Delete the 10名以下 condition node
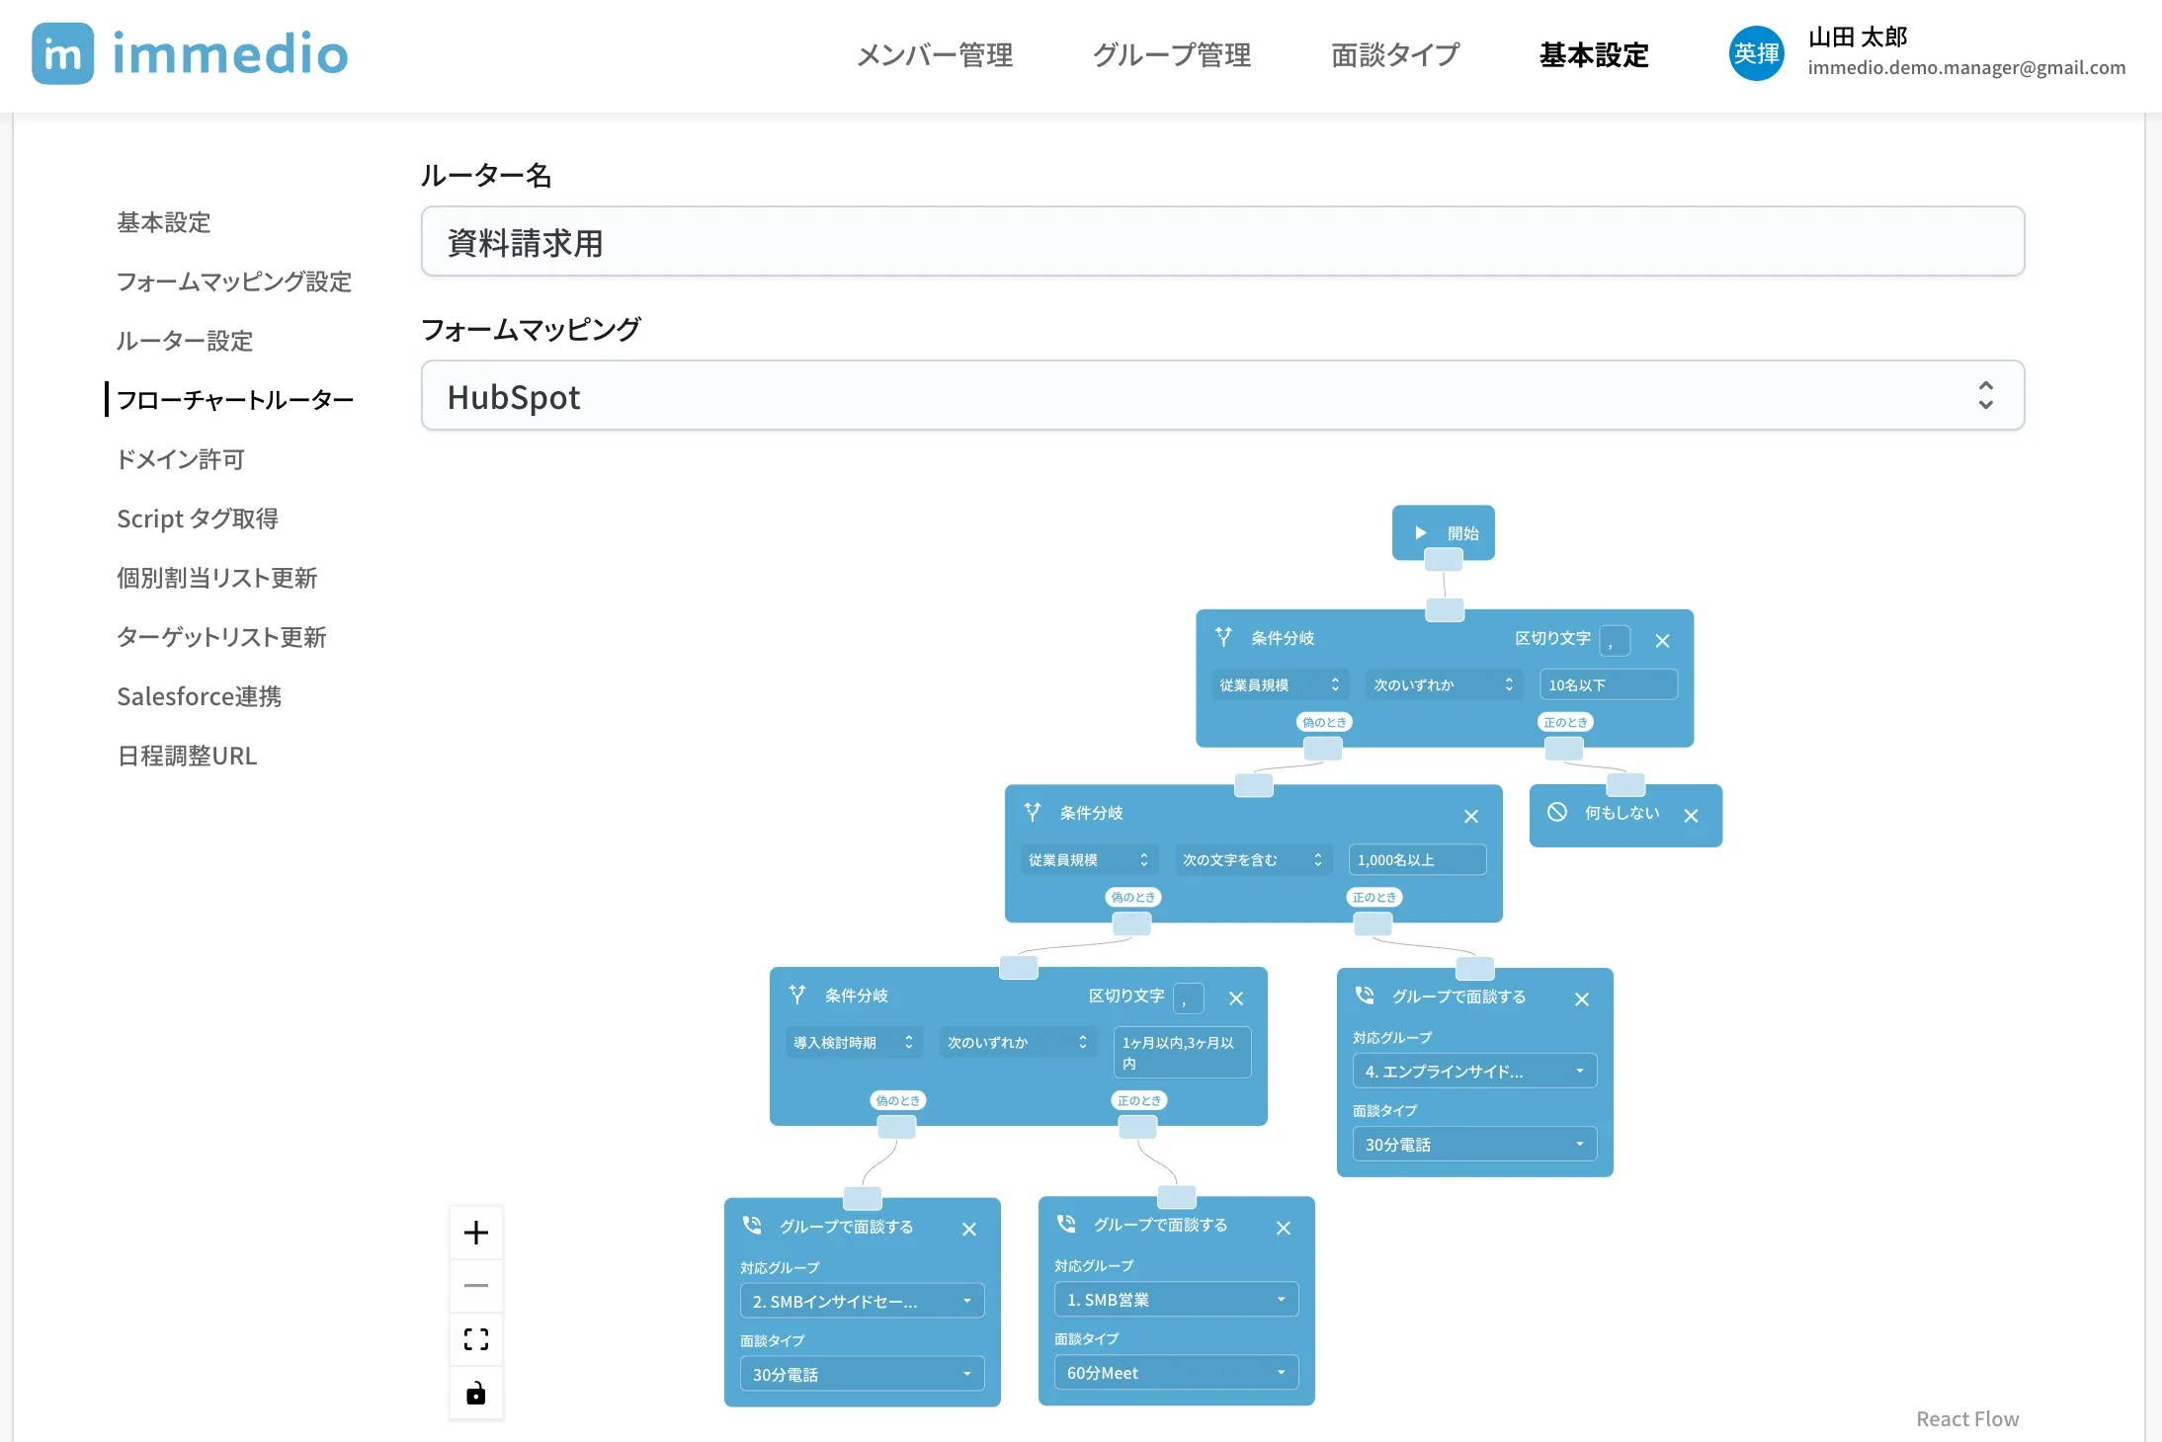 tap(1662, 641)
